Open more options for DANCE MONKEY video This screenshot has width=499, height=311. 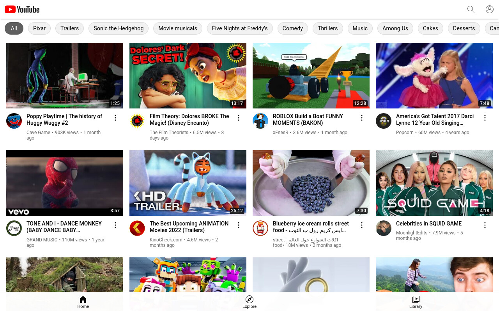pos(115,225)
